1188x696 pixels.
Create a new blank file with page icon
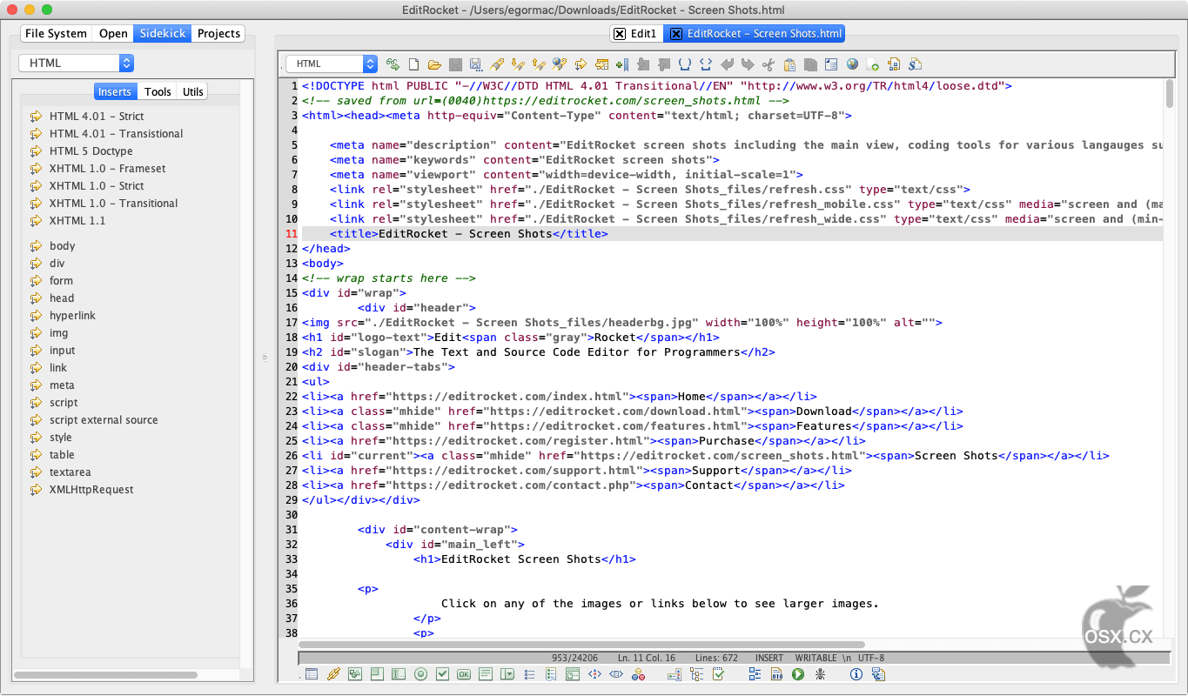414,64
